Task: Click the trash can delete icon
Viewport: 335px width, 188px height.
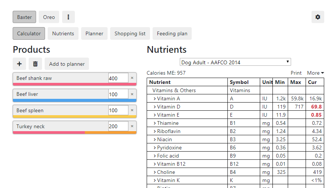Action: (x=35, y=64)
